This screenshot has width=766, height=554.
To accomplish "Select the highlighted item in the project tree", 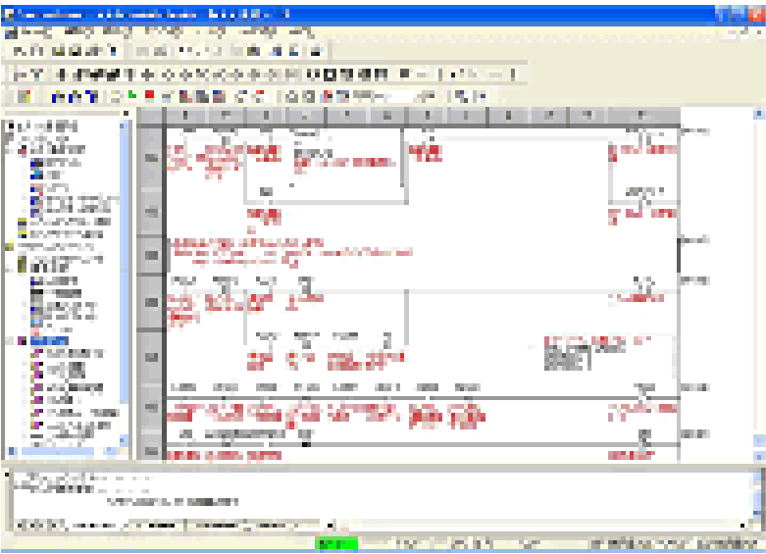I will pos(48,340).
